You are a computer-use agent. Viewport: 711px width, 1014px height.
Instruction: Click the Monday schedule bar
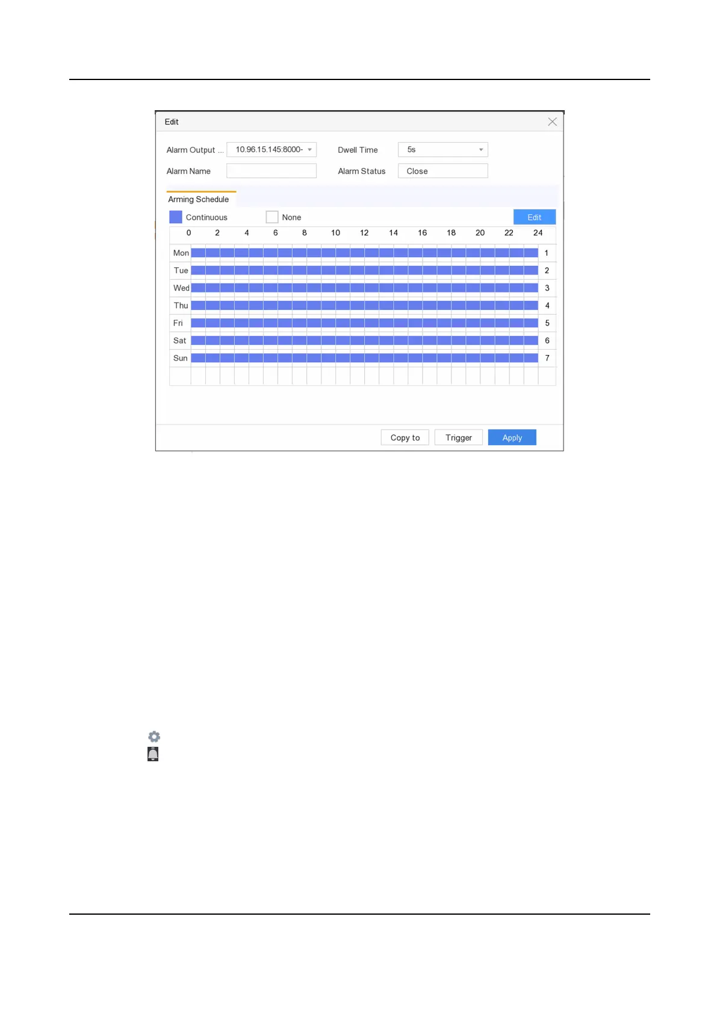364,253
